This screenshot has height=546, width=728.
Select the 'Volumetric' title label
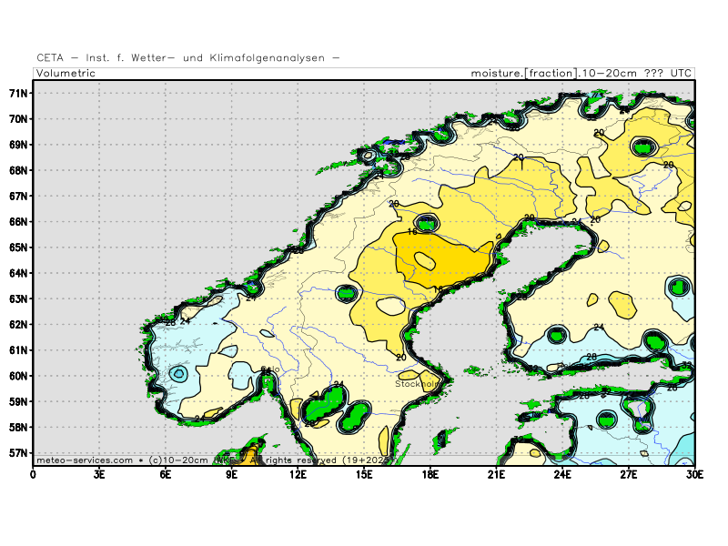point(66,74)
